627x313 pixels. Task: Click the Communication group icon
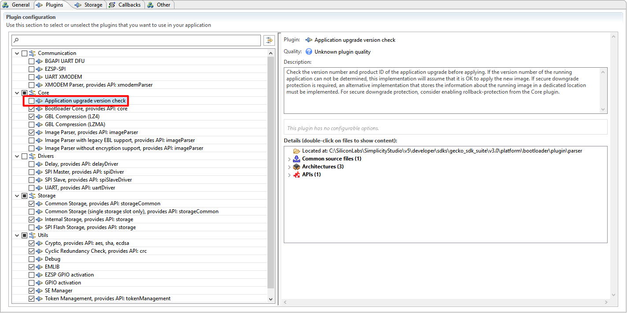(32, 53)
